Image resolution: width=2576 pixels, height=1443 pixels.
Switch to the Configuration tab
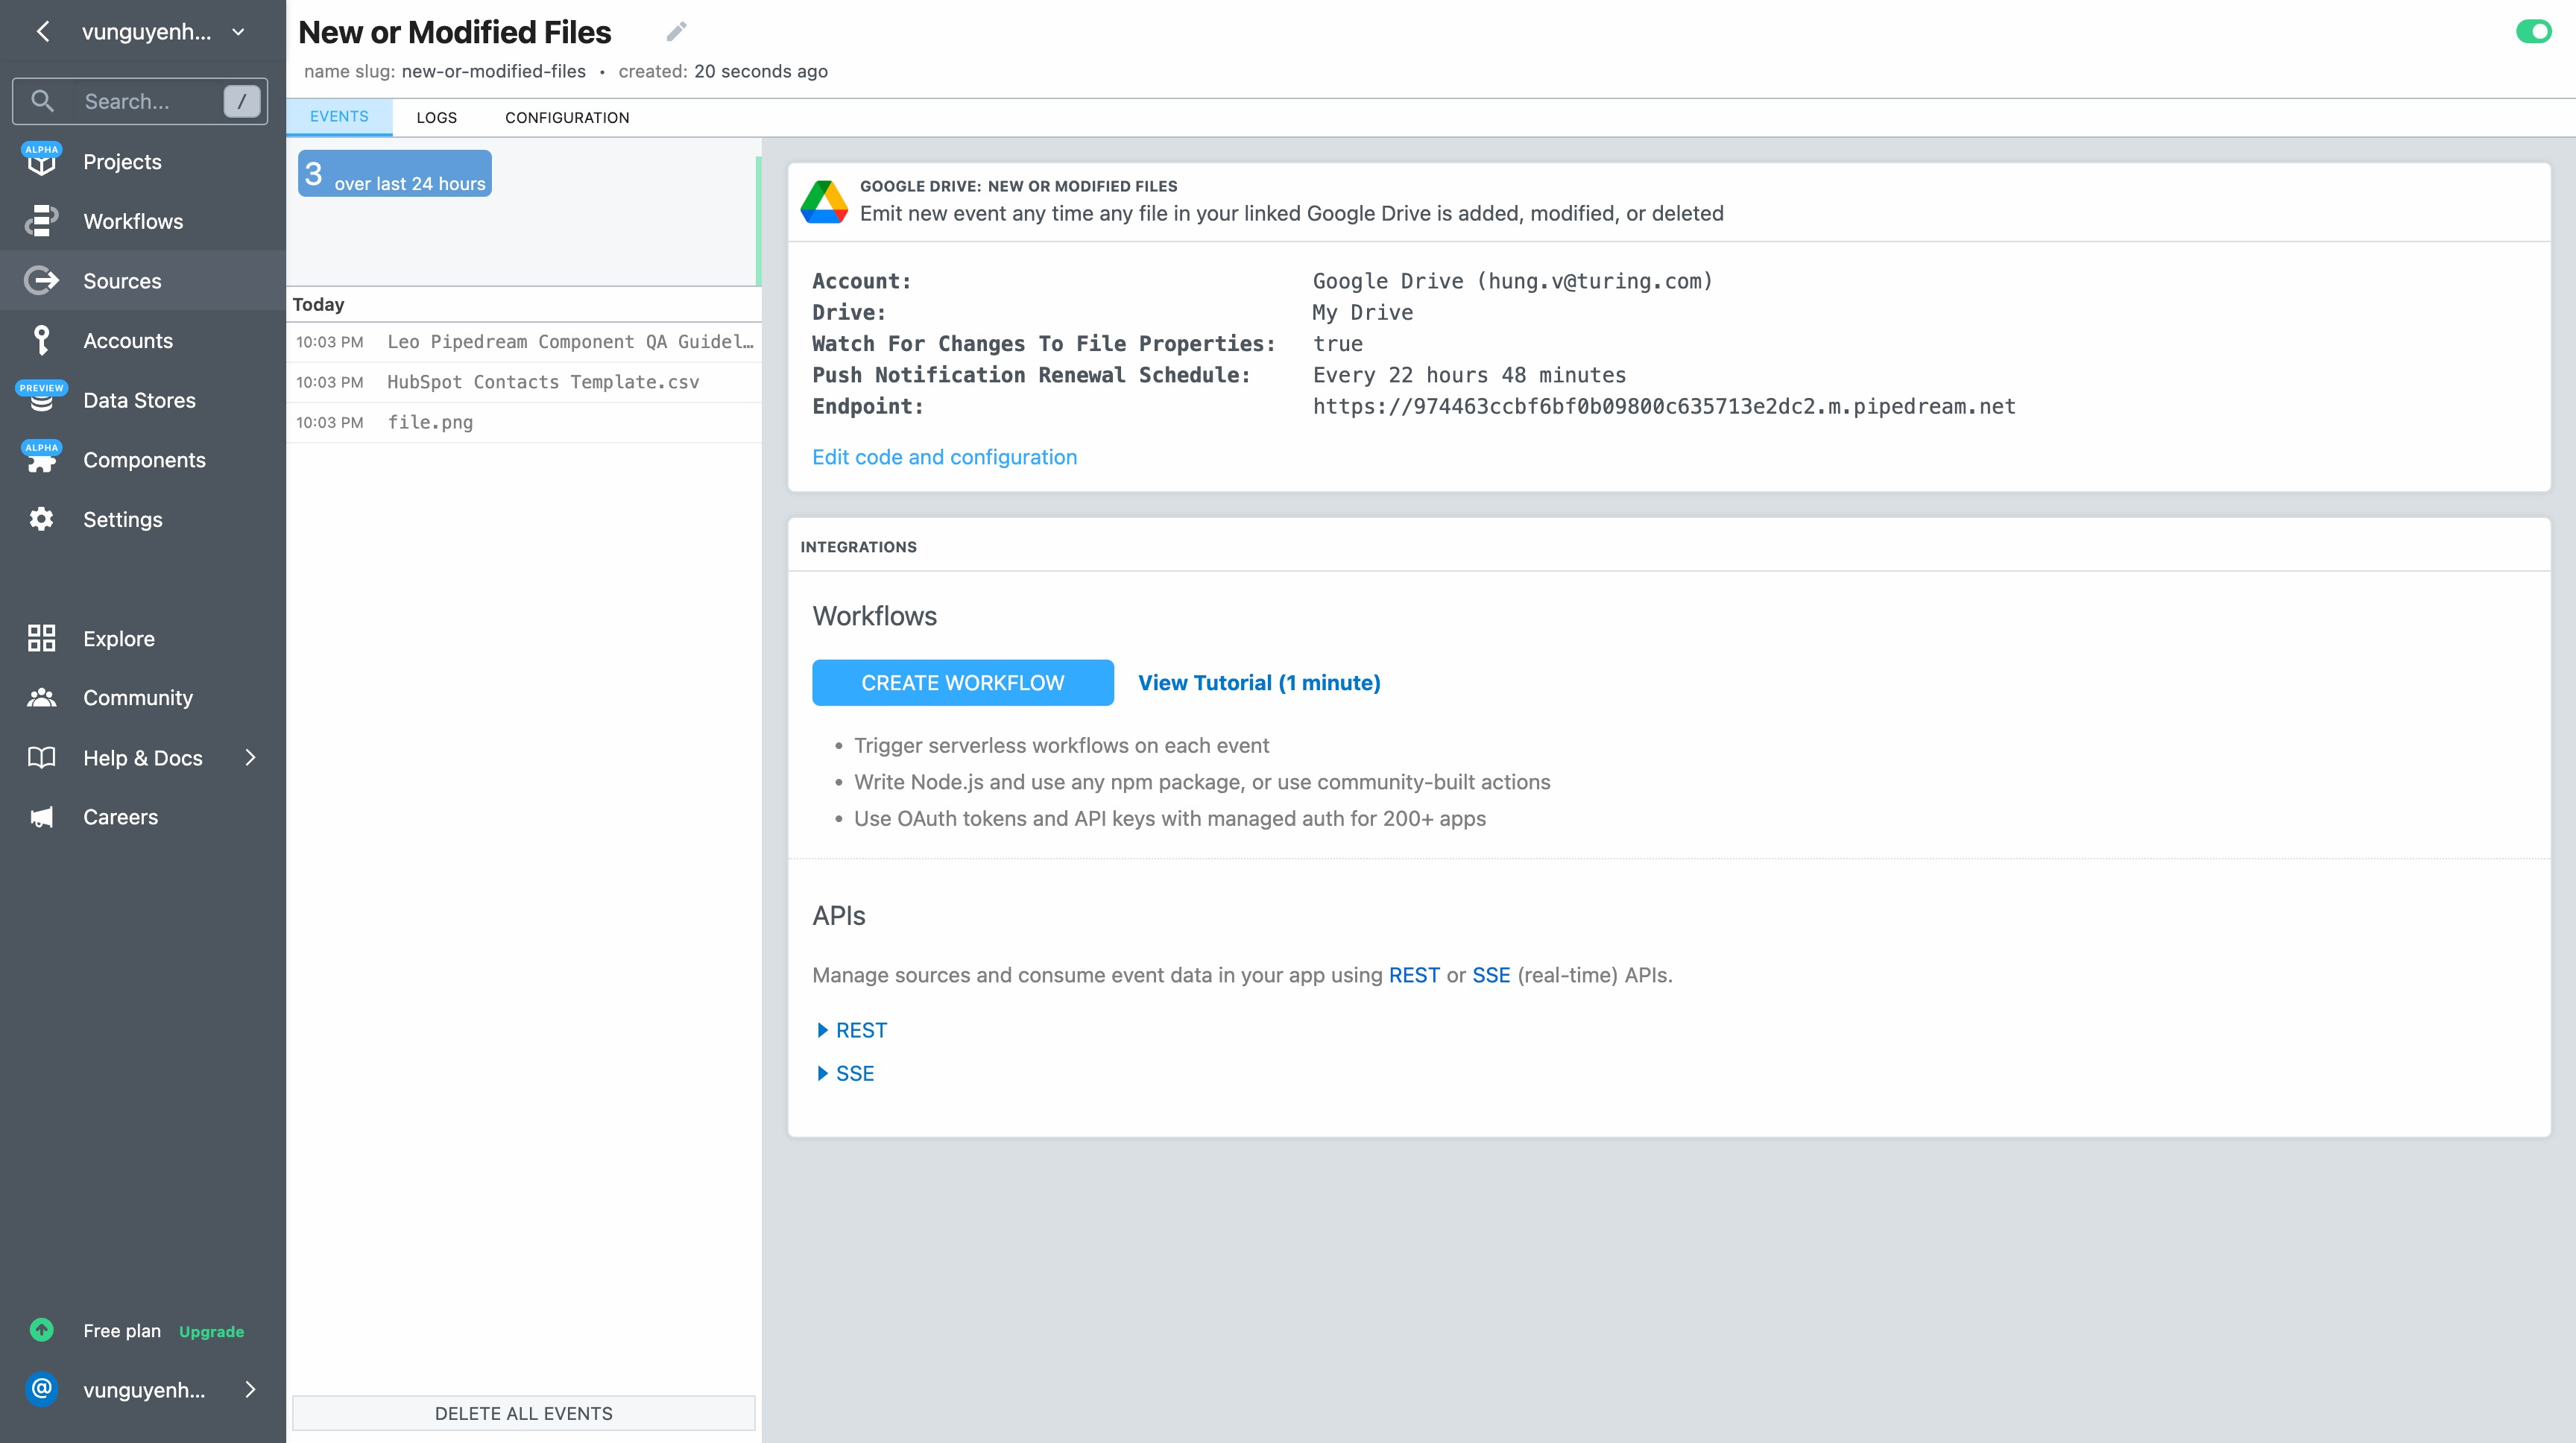(567, 117)
